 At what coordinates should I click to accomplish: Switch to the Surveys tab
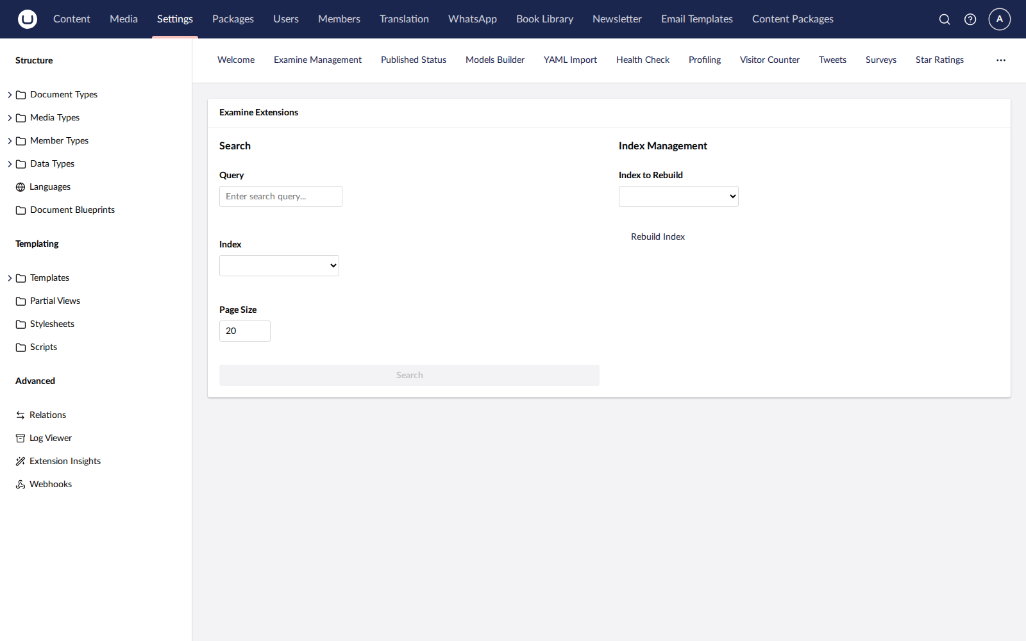tap(881, 60)
